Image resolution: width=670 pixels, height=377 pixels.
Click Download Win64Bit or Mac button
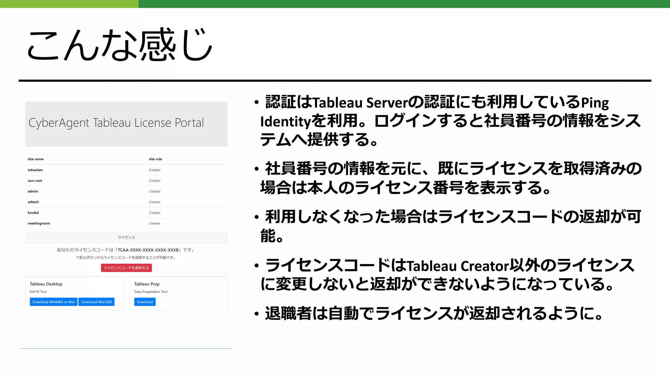54,302
